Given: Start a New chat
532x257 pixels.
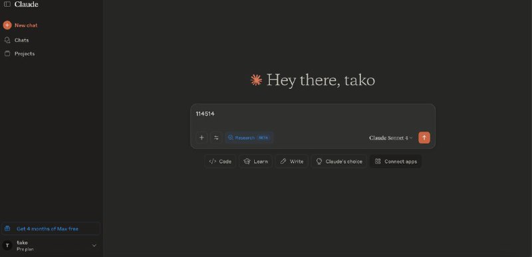Looking at the screenshot, I should pyautogui.click(x=21, y=25).
